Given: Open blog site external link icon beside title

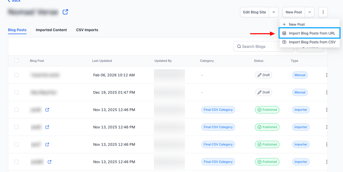Looking at the screenshot, I should pos(65,12).
